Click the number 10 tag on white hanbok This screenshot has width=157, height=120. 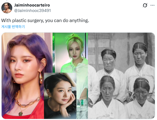click(x=143, y=75)
